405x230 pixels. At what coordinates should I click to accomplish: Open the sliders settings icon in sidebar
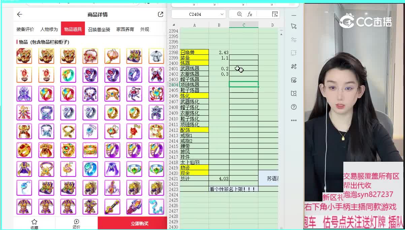(x=294, y=40)
